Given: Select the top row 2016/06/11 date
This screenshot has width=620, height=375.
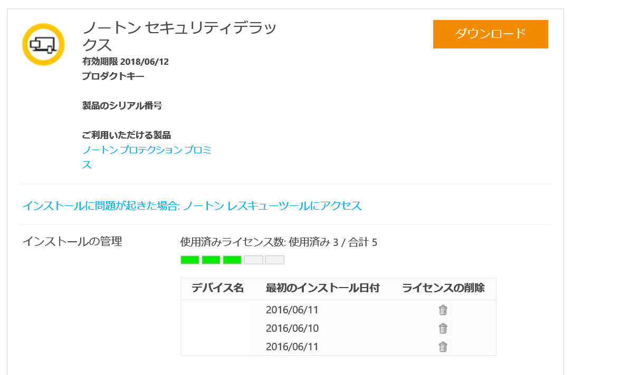Looking at the screenshot, I should 292,310.
